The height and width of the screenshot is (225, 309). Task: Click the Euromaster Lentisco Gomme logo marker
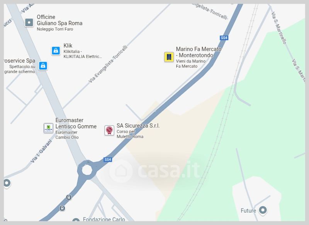point(48,128)
